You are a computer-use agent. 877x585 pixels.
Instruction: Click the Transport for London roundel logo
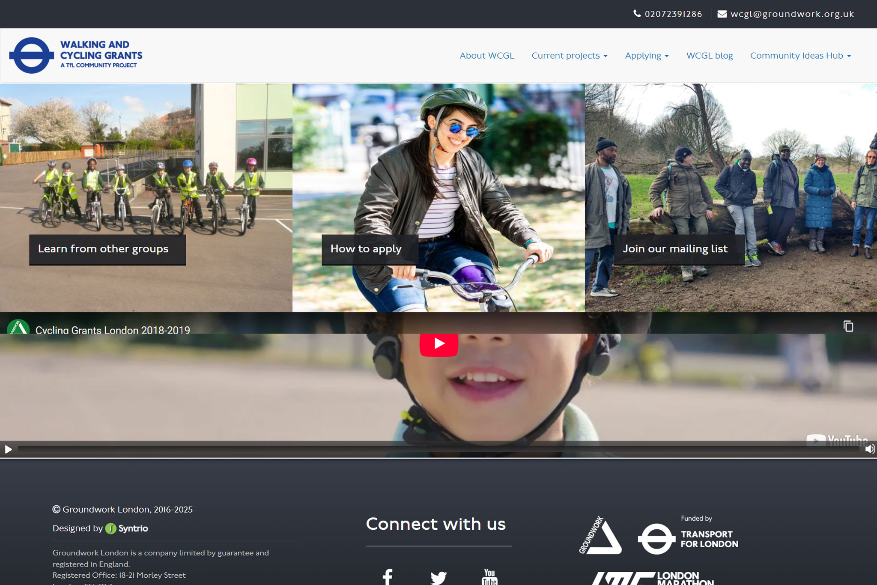click(656, 539)
